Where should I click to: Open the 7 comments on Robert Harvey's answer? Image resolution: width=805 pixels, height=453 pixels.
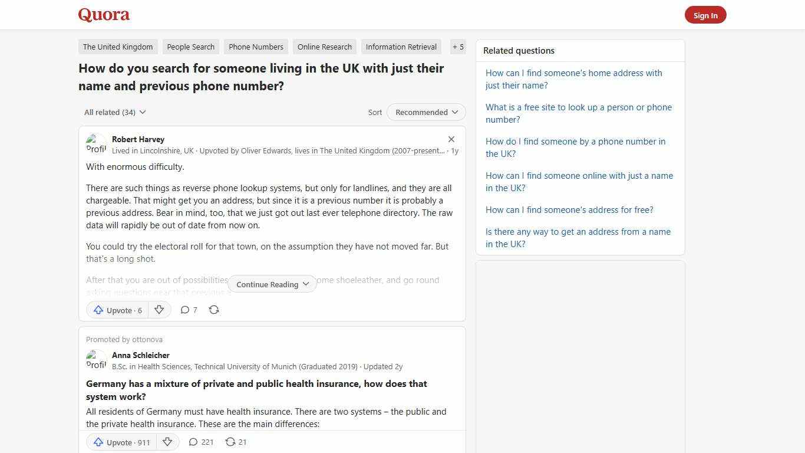pyautogui.click(x=189, y=310)
